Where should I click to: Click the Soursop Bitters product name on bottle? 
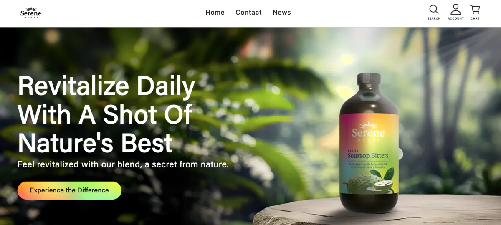pos(368,156)
